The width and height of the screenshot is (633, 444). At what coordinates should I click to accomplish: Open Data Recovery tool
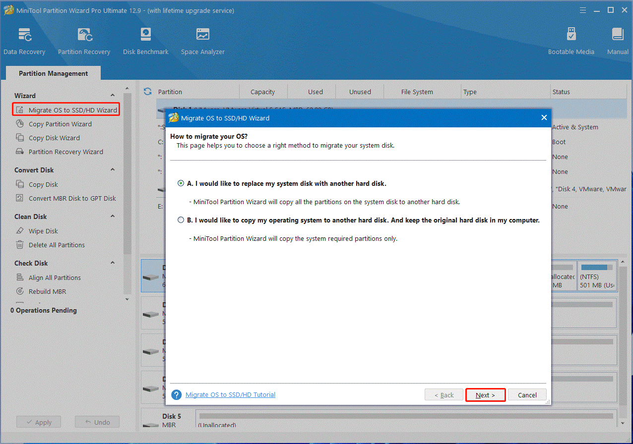click(x=24, y=42)
